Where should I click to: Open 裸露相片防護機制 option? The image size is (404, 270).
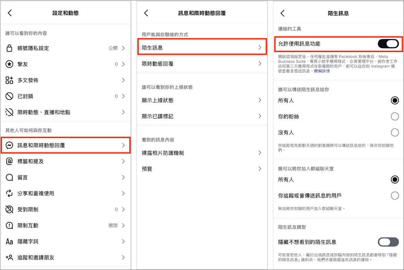(x=202, y=153)
